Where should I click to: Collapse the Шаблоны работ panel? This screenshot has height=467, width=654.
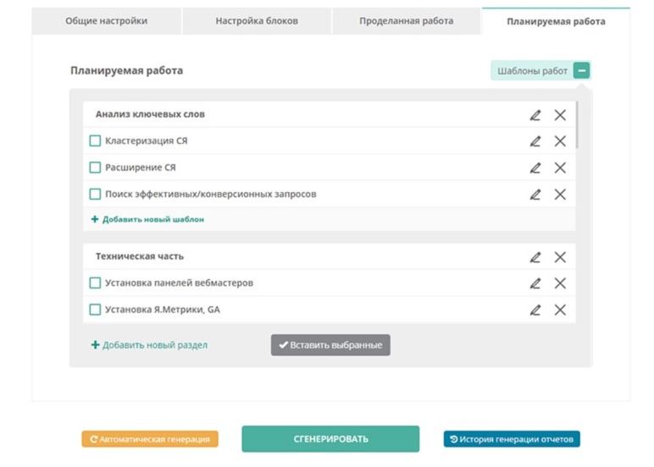pos(581,70)
